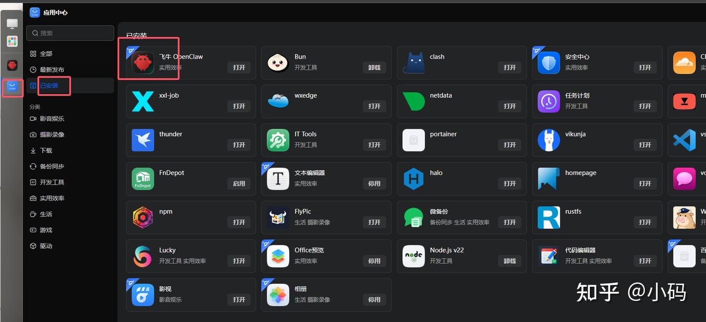Click 打开 button for 代码编辑器
Screen dimensions: 706x322
[645, 261]
